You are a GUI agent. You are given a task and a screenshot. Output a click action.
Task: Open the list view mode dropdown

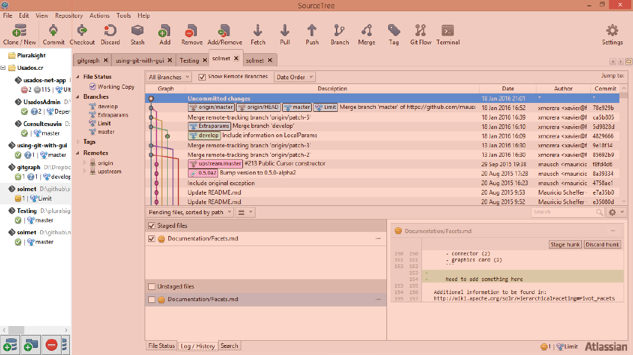(245, 212)
